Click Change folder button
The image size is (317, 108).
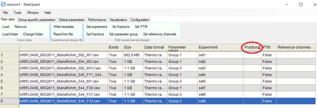point(33,34)
